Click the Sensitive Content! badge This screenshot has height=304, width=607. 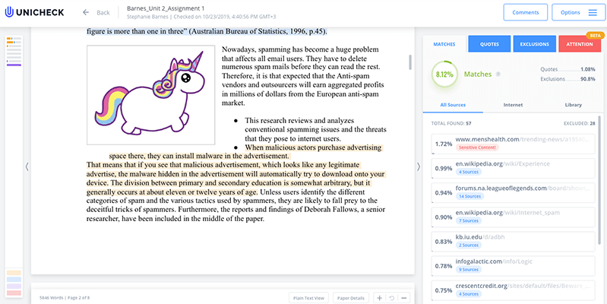point(477,147)
